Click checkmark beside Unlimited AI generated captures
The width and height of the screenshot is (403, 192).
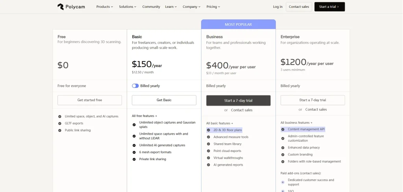[x=134, y=145]
